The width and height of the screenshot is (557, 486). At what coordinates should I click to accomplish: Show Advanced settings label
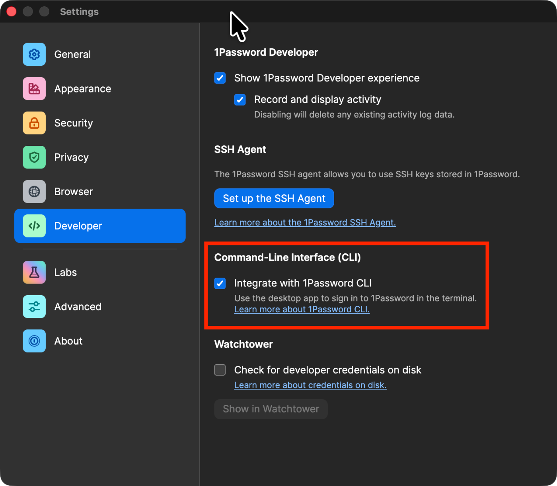tap(78, 306)
